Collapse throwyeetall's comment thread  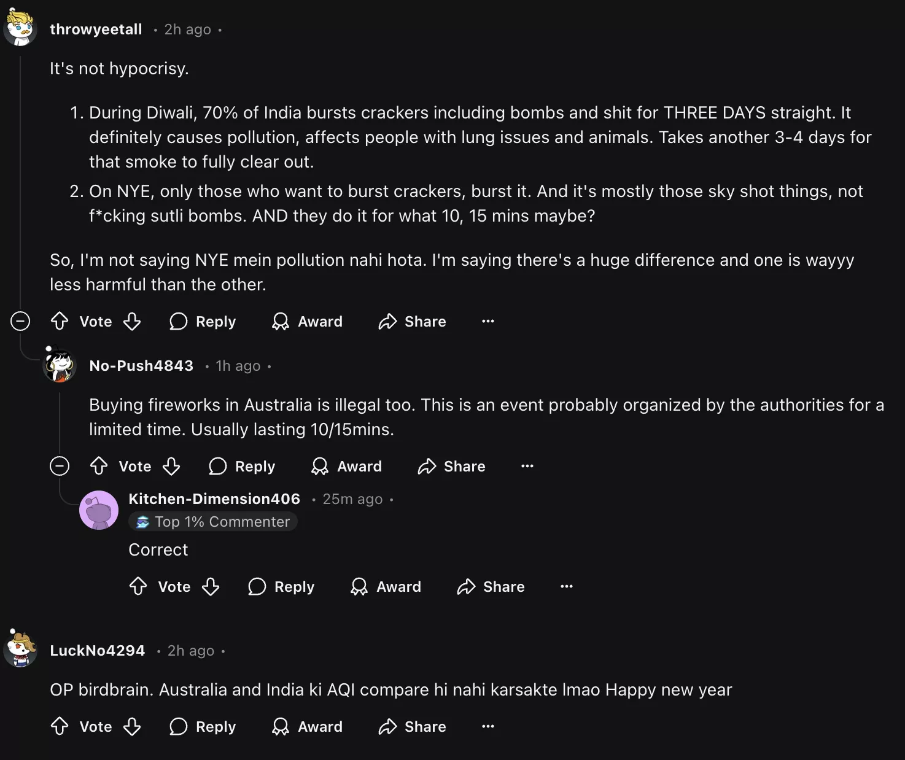[20, 321]
